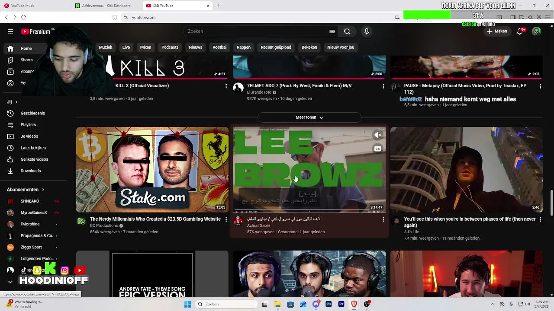Viewport: 554px width, 311px height.
Task: Open the on-screen keyboard in search box
Action: (x=332, y=32)
